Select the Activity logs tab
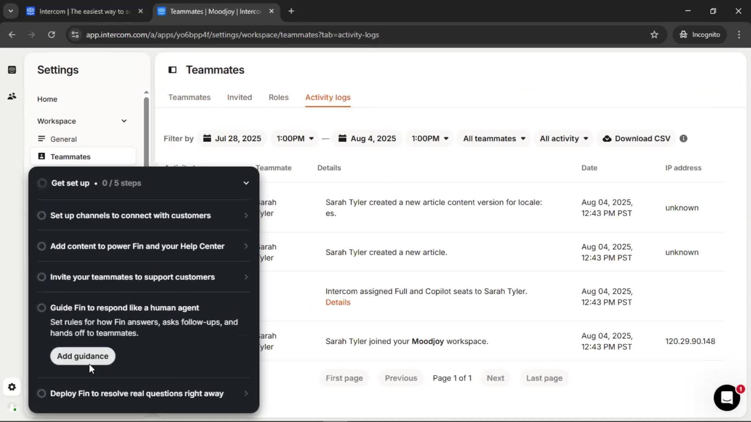Screen dimensions: 751x422 click(328, 97)
